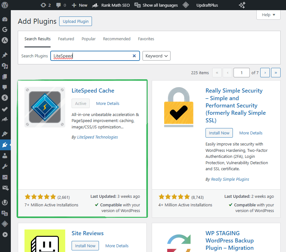Open the Dashboard gauge icon in sidebar
Viewport: 286px width, 252px height.
click(5, 19)
